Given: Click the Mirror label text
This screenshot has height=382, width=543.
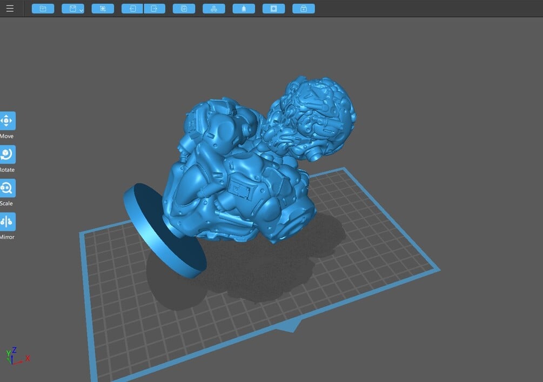Looking at the screenshot, I should coord(7,237).
